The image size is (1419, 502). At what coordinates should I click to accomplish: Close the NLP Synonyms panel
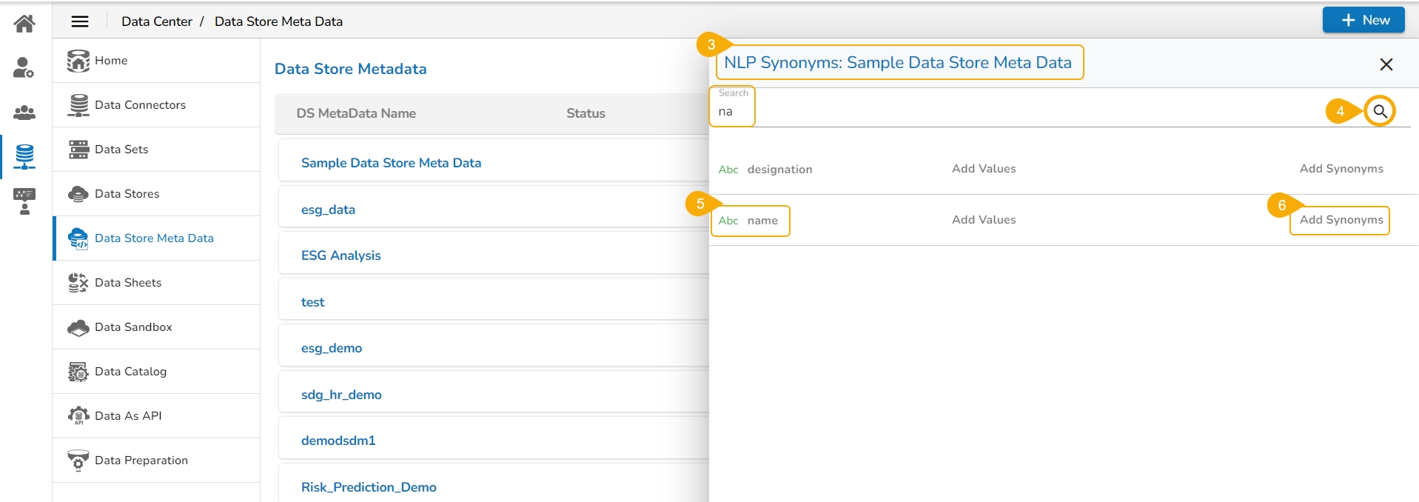click(x=1386, y=64)
